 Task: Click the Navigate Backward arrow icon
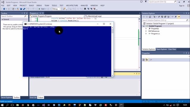coord(4,9)
